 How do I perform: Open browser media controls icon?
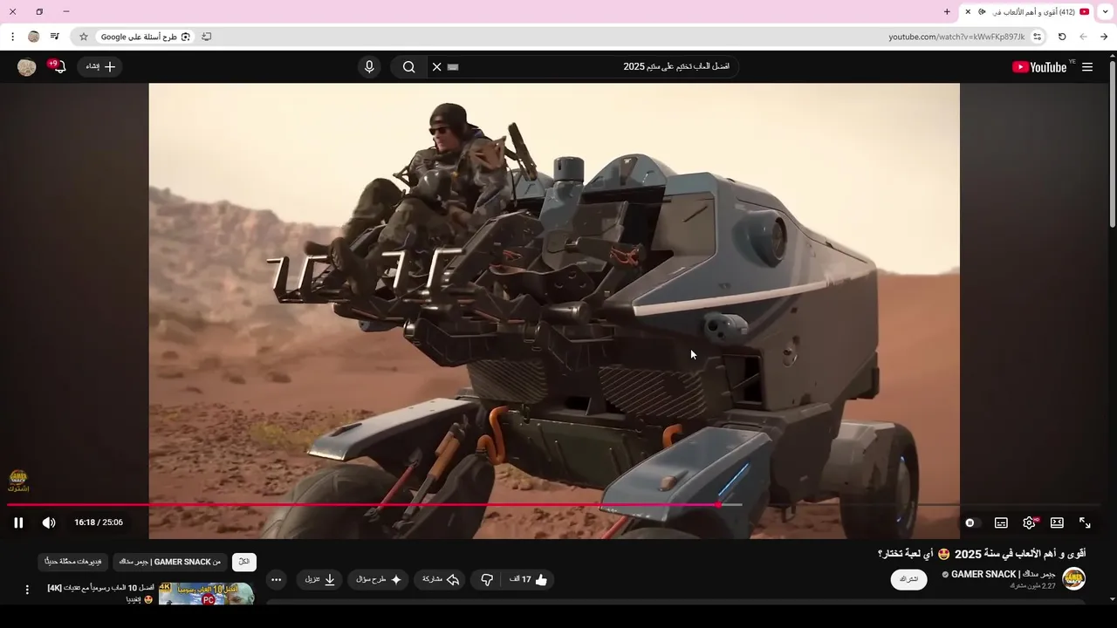pos(55,37)
